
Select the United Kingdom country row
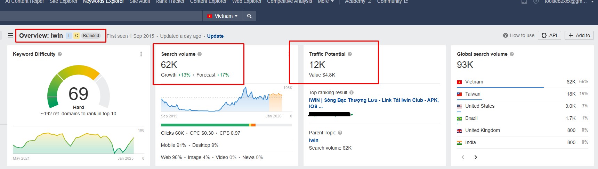click(x=522, y=130)
